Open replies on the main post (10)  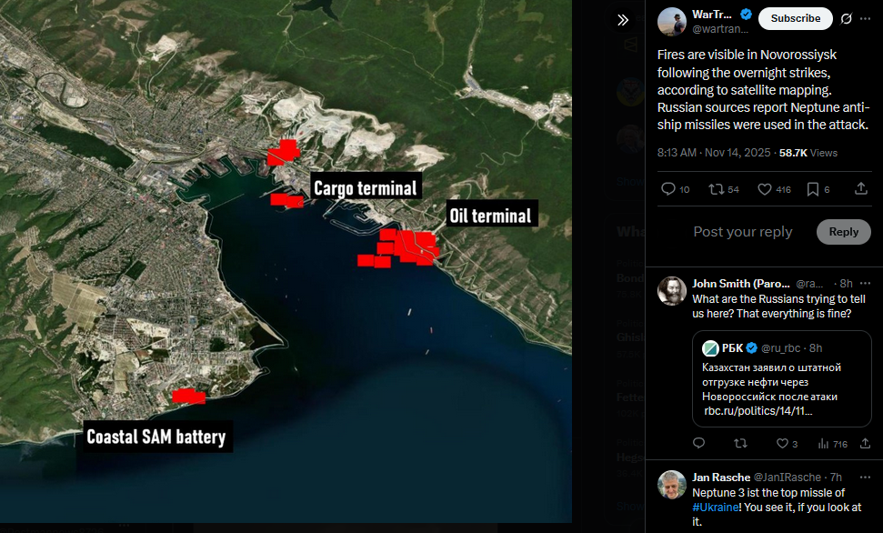pos(675,189)
